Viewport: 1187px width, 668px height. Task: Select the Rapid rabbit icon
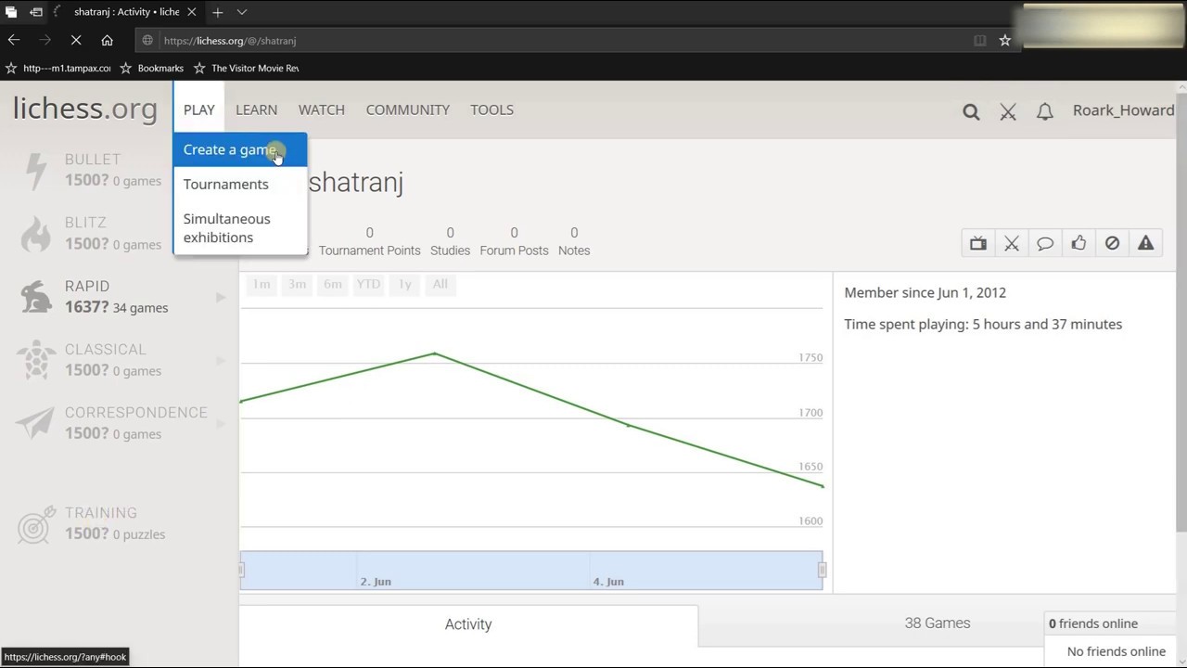(35, 297)
